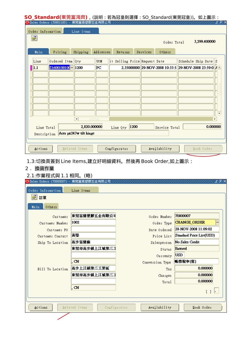This screenshot has width=238, height=337.
Task: Click the descriptive flexfield box beside [ ]
Action: [216, 290]
